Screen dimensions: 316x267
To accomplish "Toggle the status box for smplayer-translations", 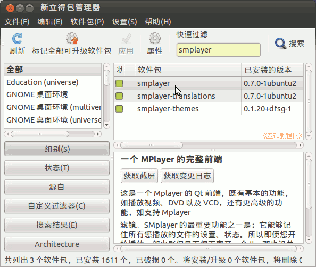I will click(x=119, y=96).
